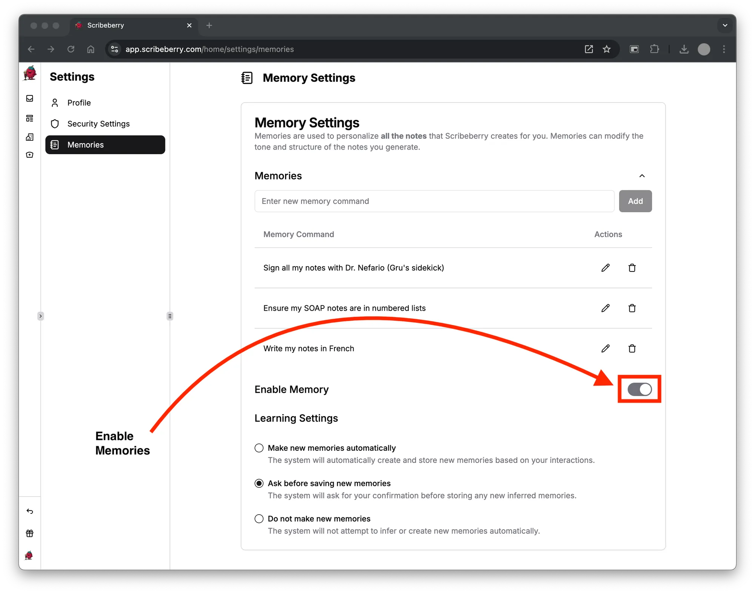Image resolution: width=755 pixels, height=593 pixels.
Task: Toggle the Enable Memory switch
Action: click(x=639, y=389)
